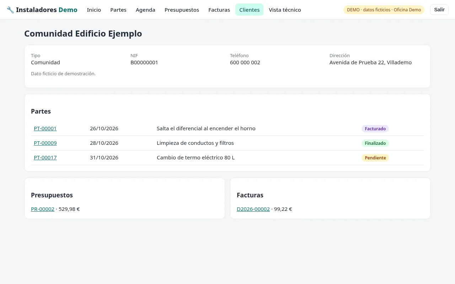Click the Finalizado status badge
This screenshot has height=284, width=455.
tap(375, 143)
